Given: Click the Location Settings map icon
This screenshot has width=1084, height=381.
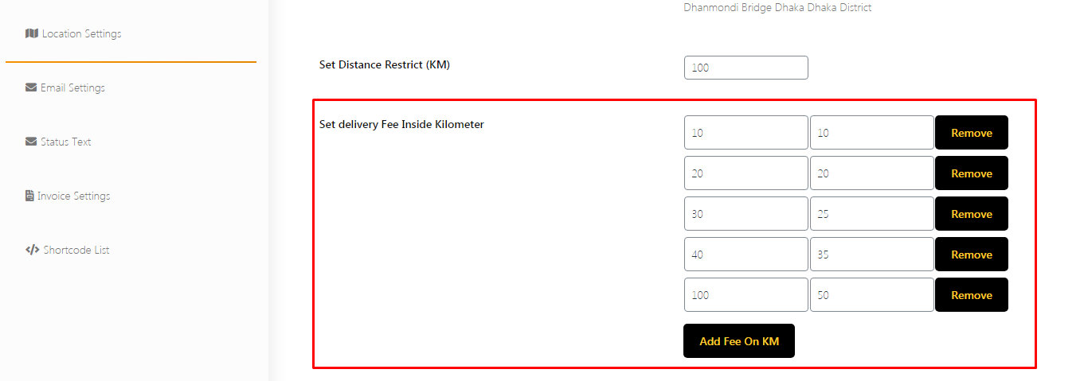Looking at the screenshot, I should click(x=32, y=33).
